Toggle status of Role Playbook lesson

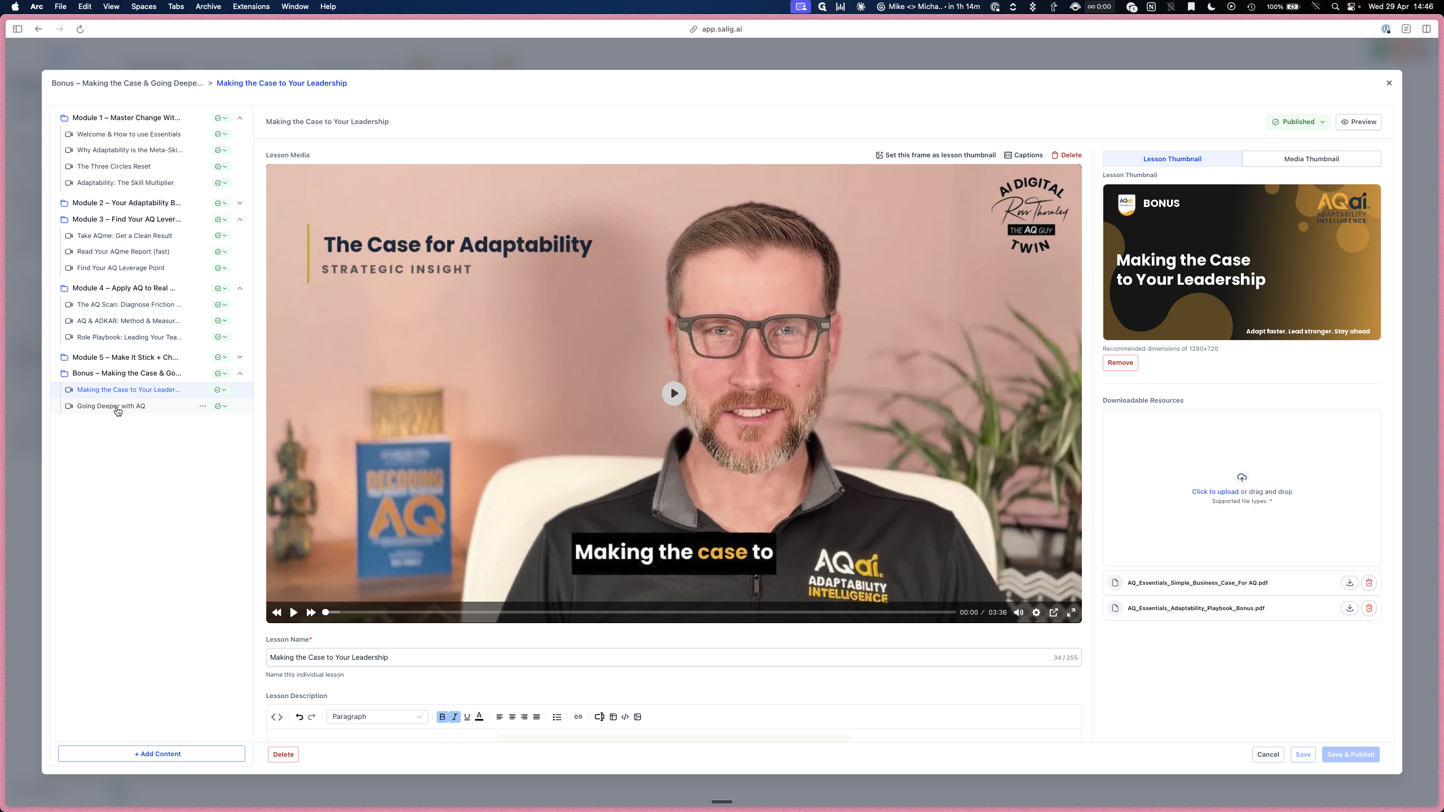coord(221,337)
